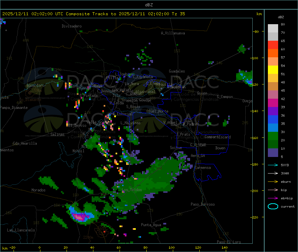The width and height of the screenshot is (298, 252).
Task: Click the green 20-30 dBZ swatch
Action: [273, 136]
